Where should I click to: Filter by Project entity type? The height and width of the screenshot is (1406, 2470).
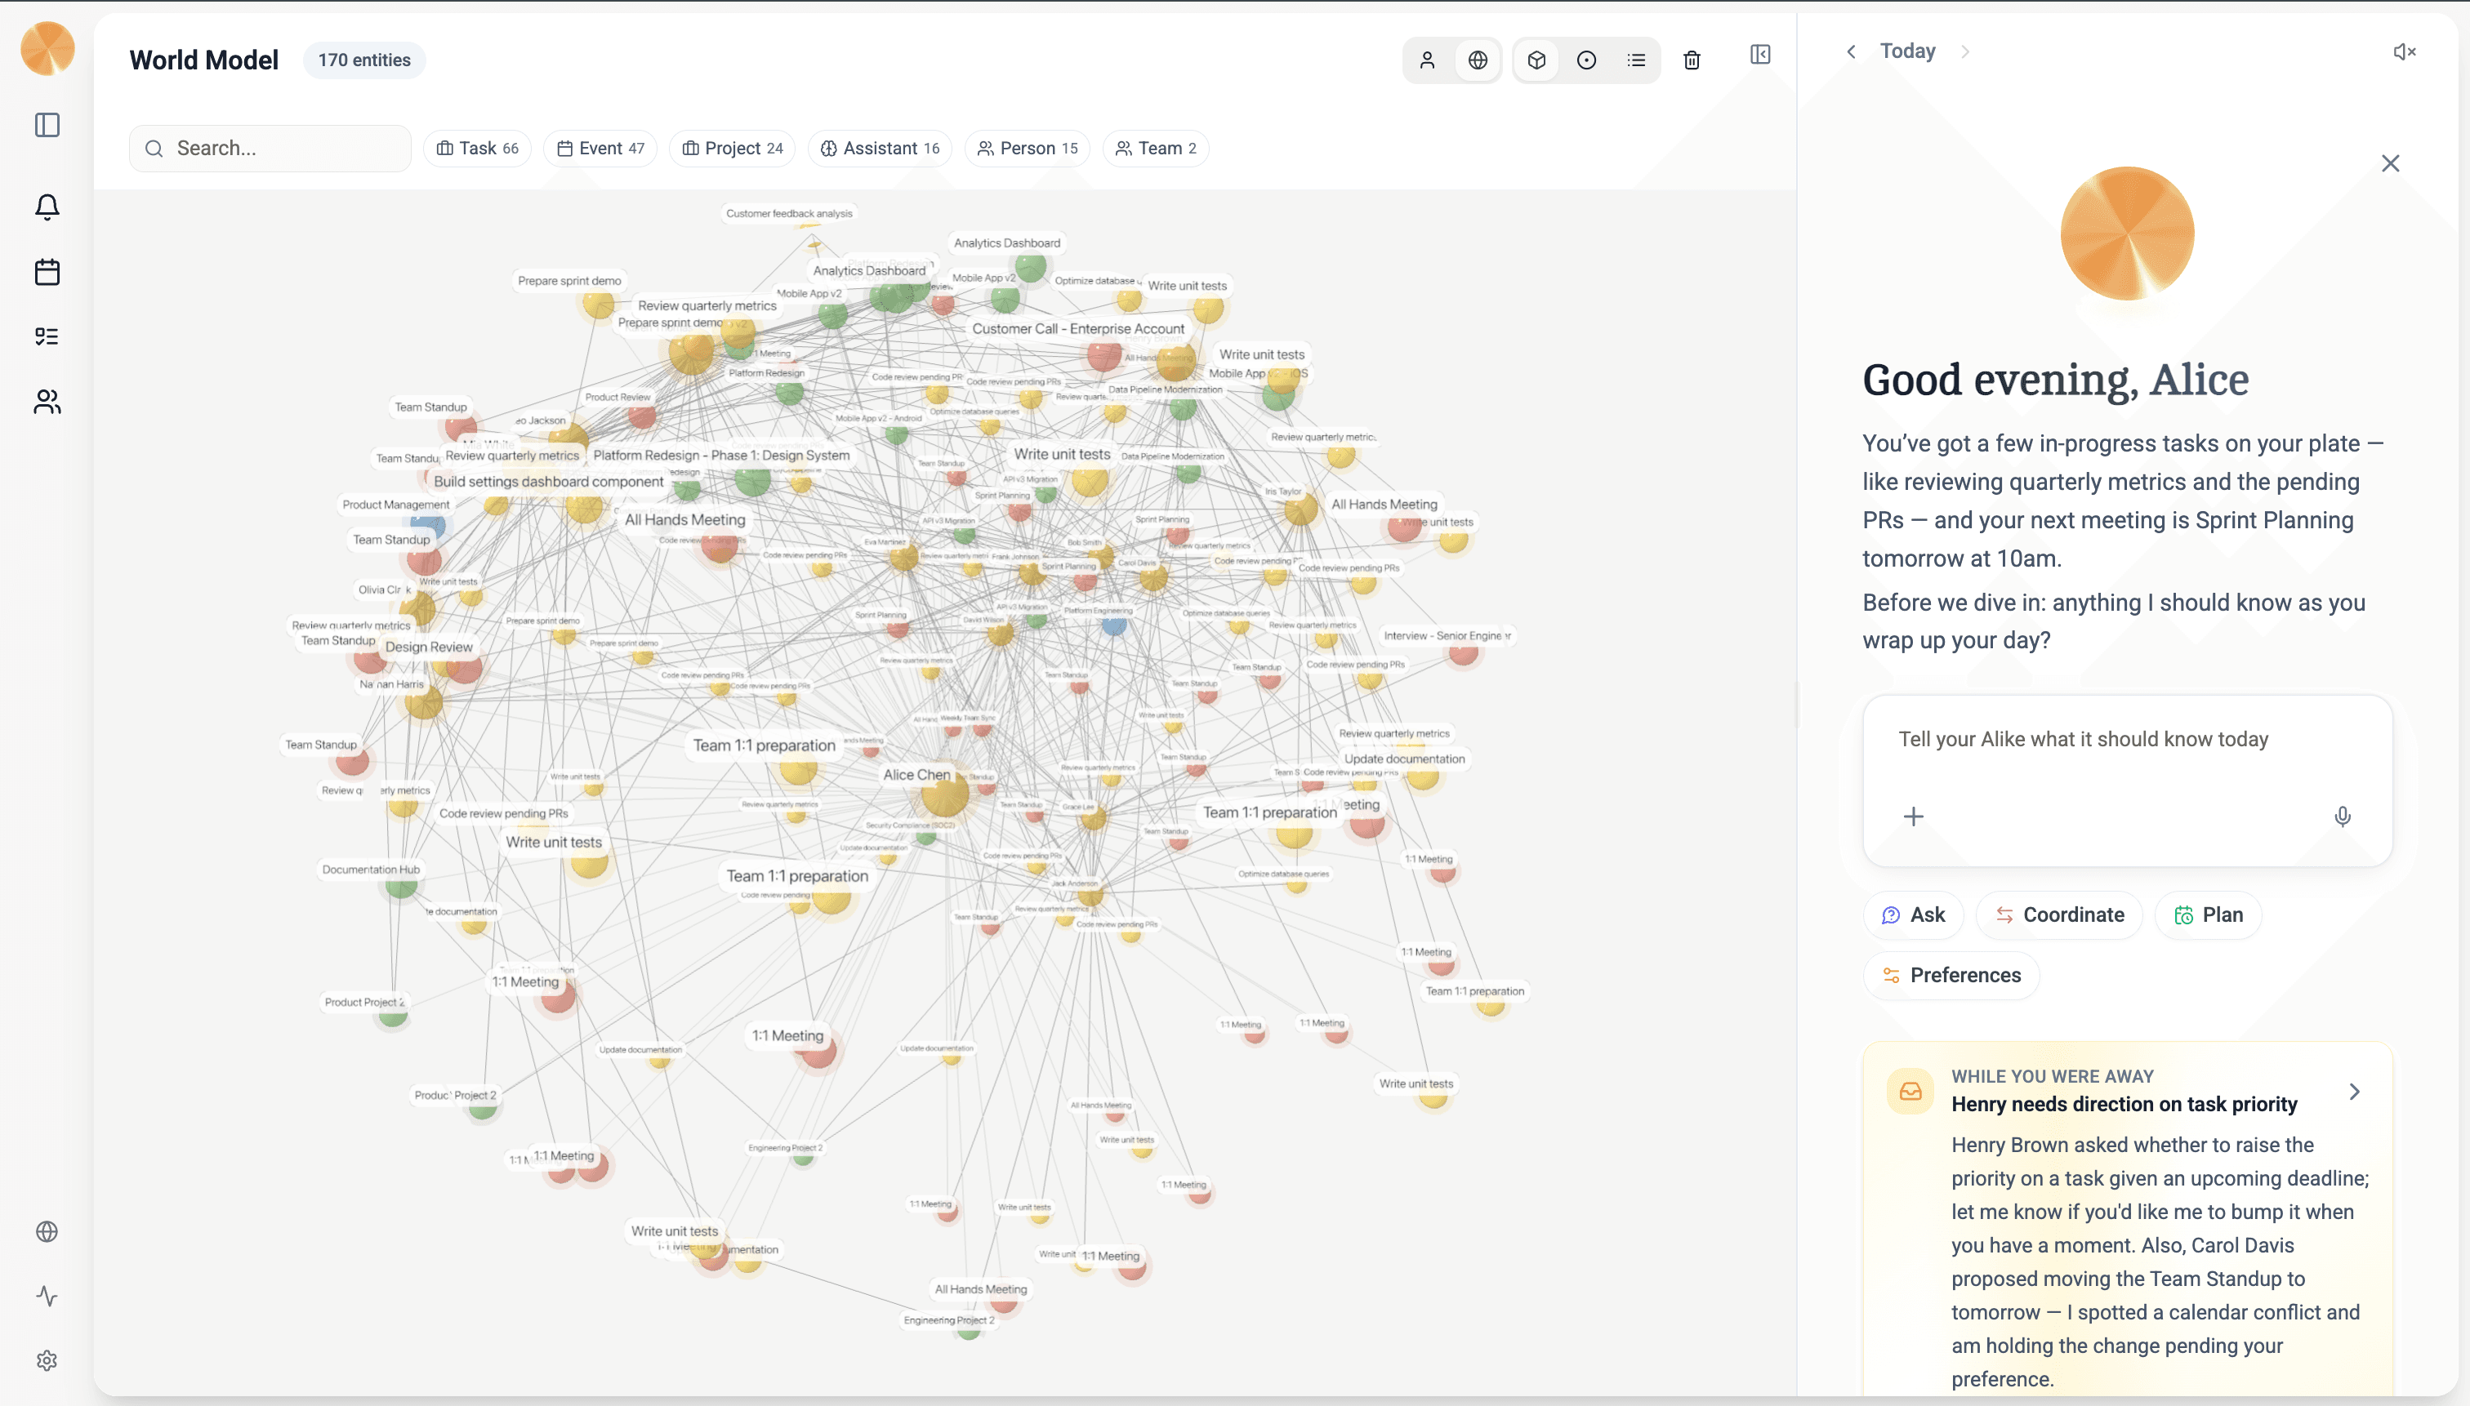(732, 149)
